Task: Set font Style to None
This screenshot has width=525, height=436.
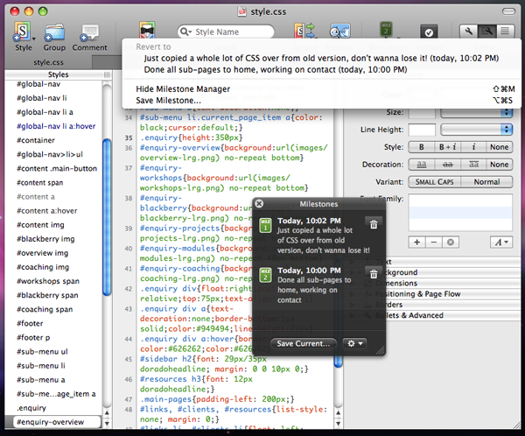Action: click(500, 147)
